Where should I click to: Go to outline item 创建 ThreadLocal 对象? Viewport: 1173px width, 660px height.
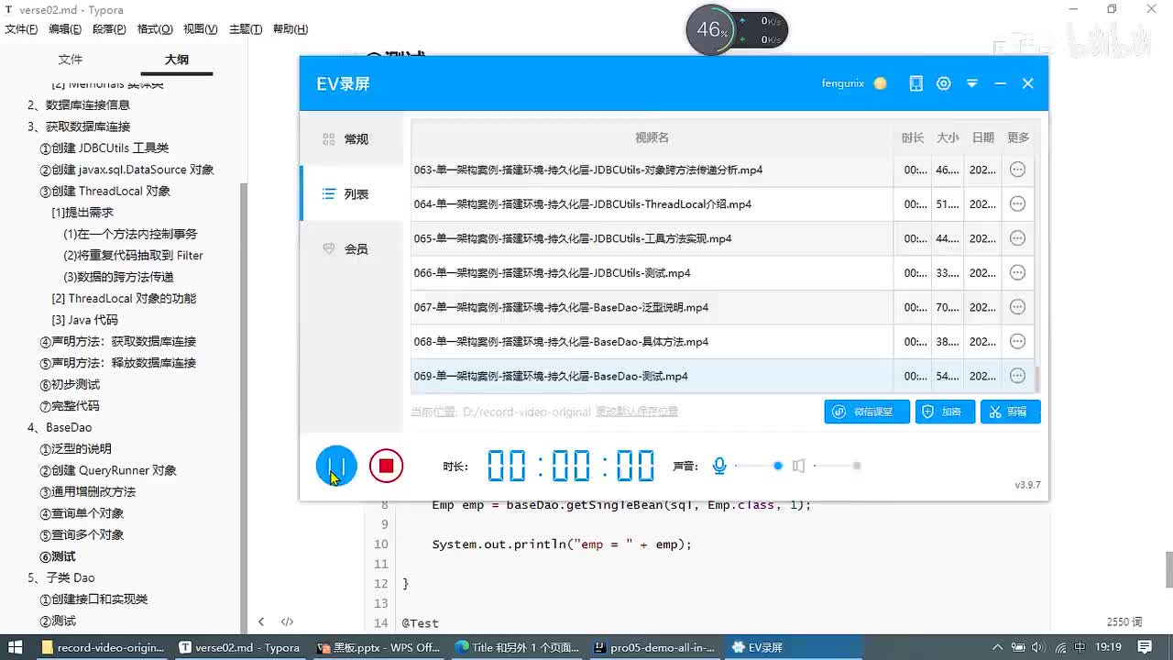click(x=104, y=192)
